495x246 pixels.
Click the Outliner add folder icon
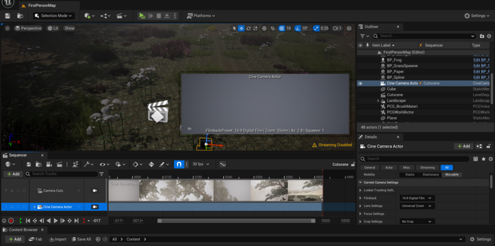(x=482, y=36)
